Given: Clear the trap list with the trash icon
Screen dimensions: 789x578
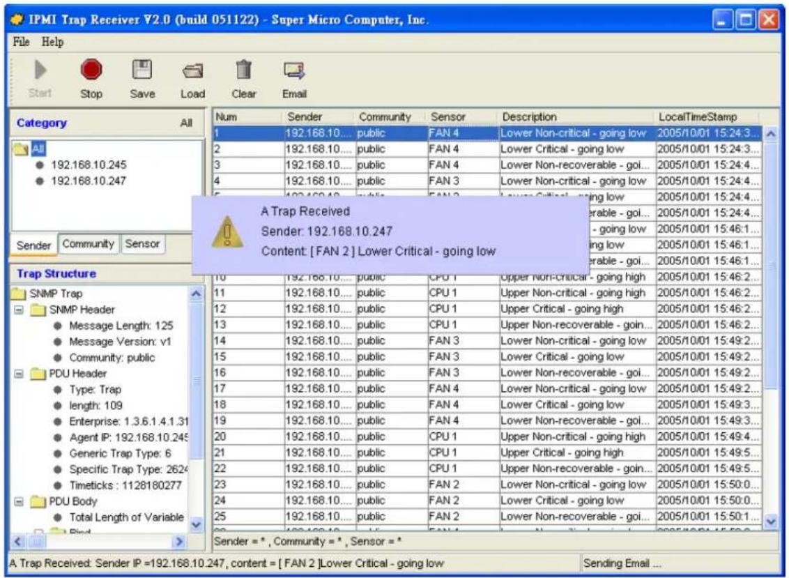Looking at the screenshot, I should [244, 70].
